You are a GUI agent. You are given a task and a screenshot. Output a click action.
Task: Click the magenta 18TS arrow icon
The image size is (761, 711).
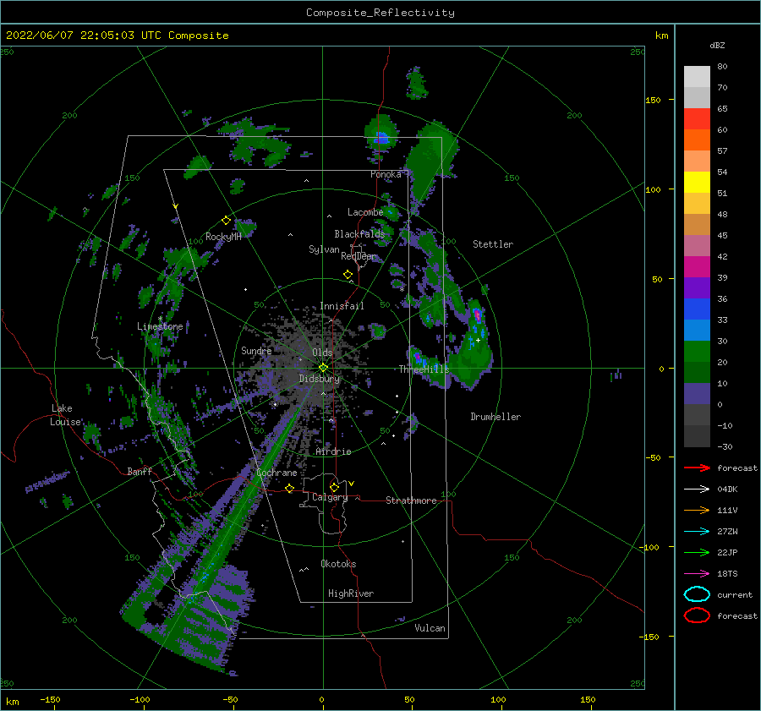pos(697,574)
